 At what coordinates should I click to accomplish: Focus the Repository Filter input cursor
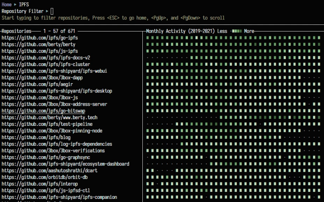pos(53,11)
